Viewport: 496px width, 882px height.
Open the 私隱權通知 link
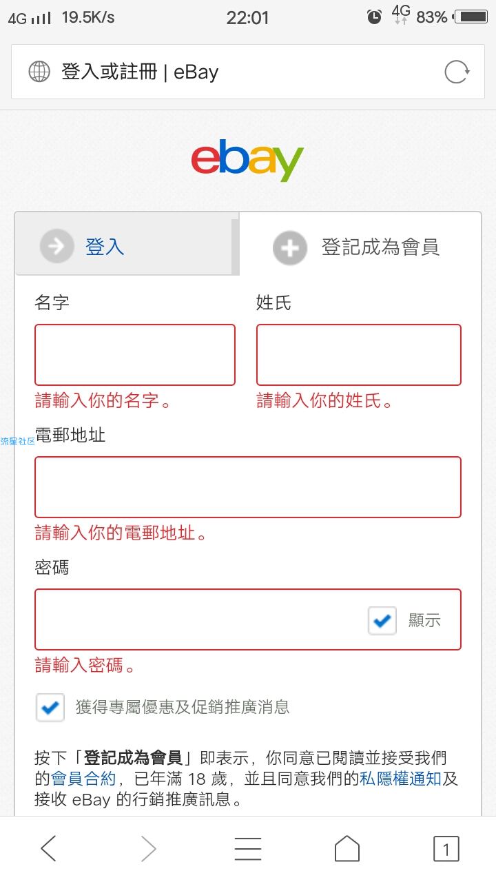[x=401, y=779]
